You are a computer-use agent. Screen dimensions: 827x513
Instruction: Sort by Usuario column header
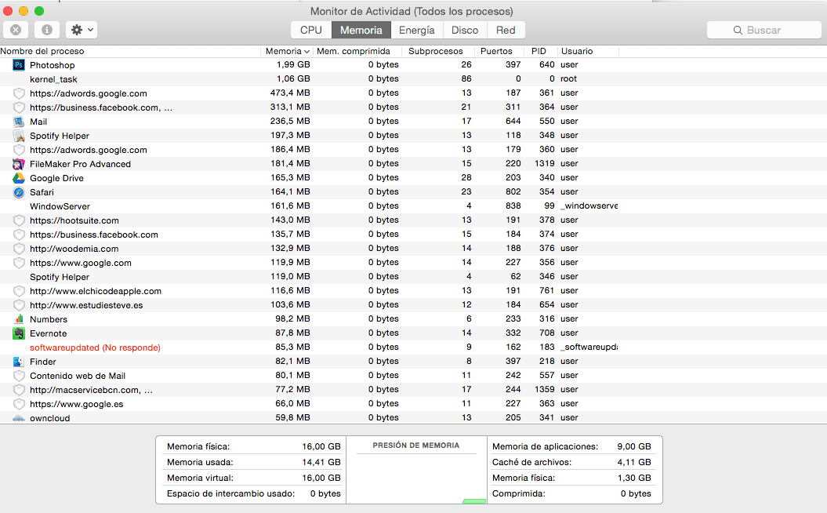click(x=588, y=51)
